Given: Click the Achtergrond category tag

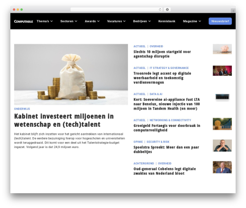Looking at the screenshot, I should [144, 164].
